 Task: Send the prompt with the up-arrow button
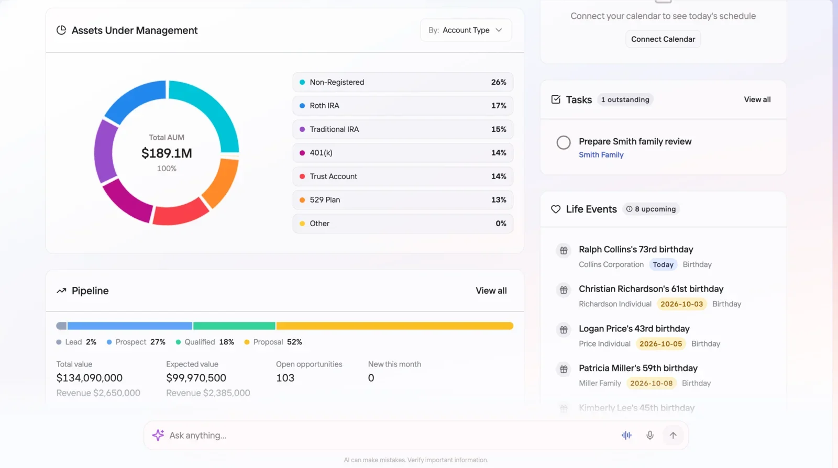[x=673, y=435]
